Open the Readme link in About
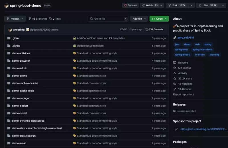 point(183,62)
